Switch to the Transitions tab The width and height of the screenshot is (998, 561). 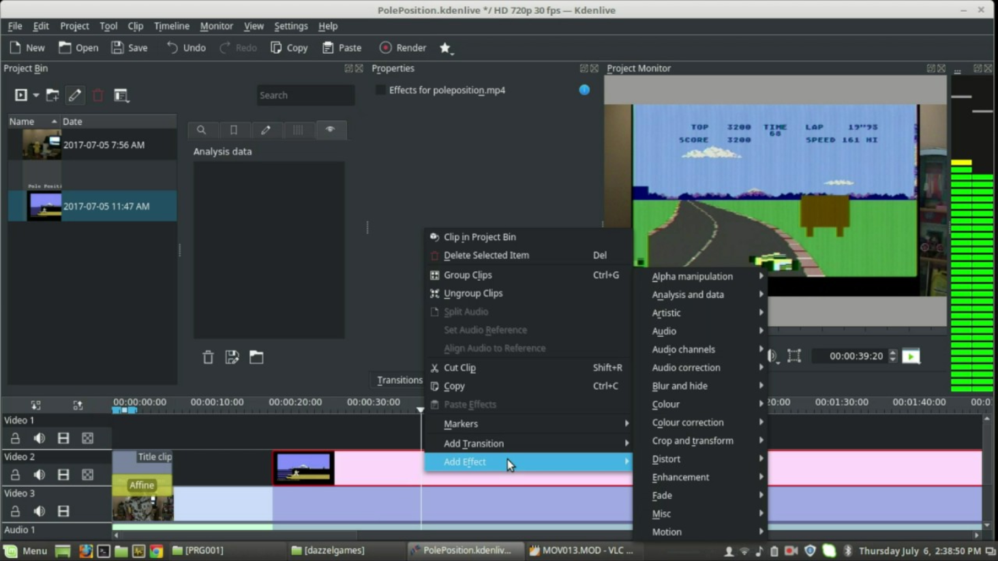coord(399,380)
